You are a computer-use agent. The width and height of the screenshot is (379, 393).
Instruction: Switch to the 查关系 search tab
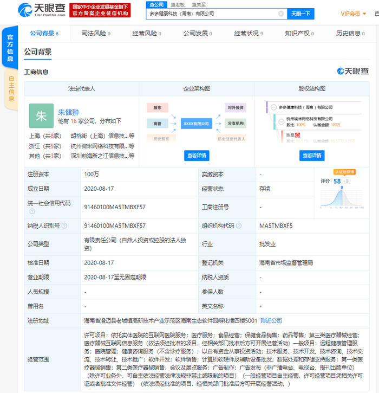[199, 5]
